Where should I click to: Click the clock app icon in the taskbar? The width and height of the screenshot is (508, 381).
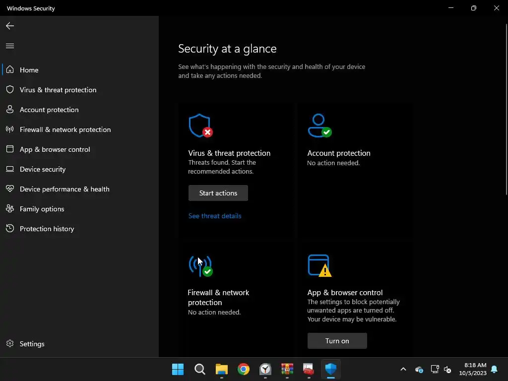click(x=265, y=369)
